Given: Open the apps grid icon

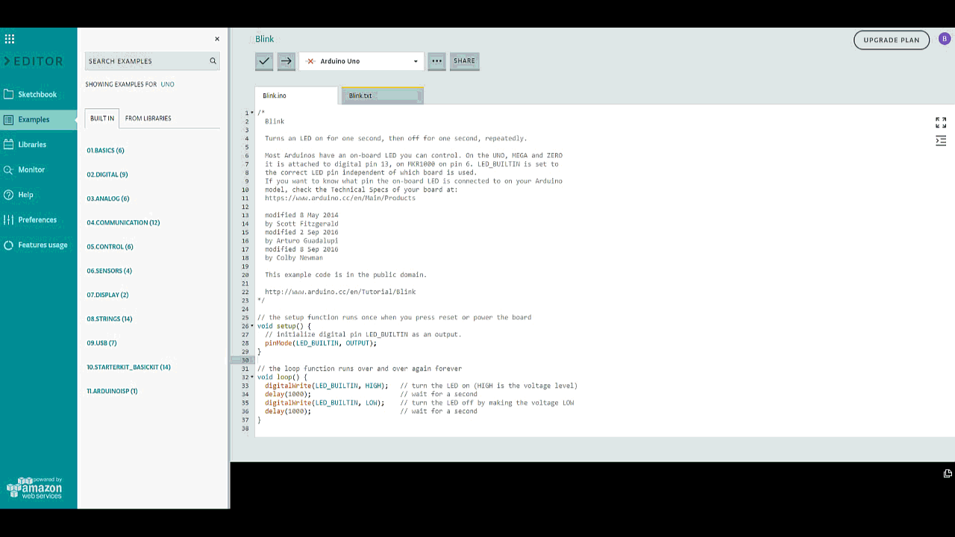Looking at the screenshot, I should point(10,39).
